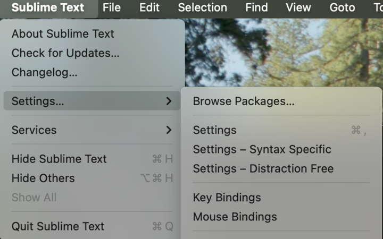Viewport: 383px width, 239px height.
Task: Select Hide Sublime Text
Action: point(92,159)
